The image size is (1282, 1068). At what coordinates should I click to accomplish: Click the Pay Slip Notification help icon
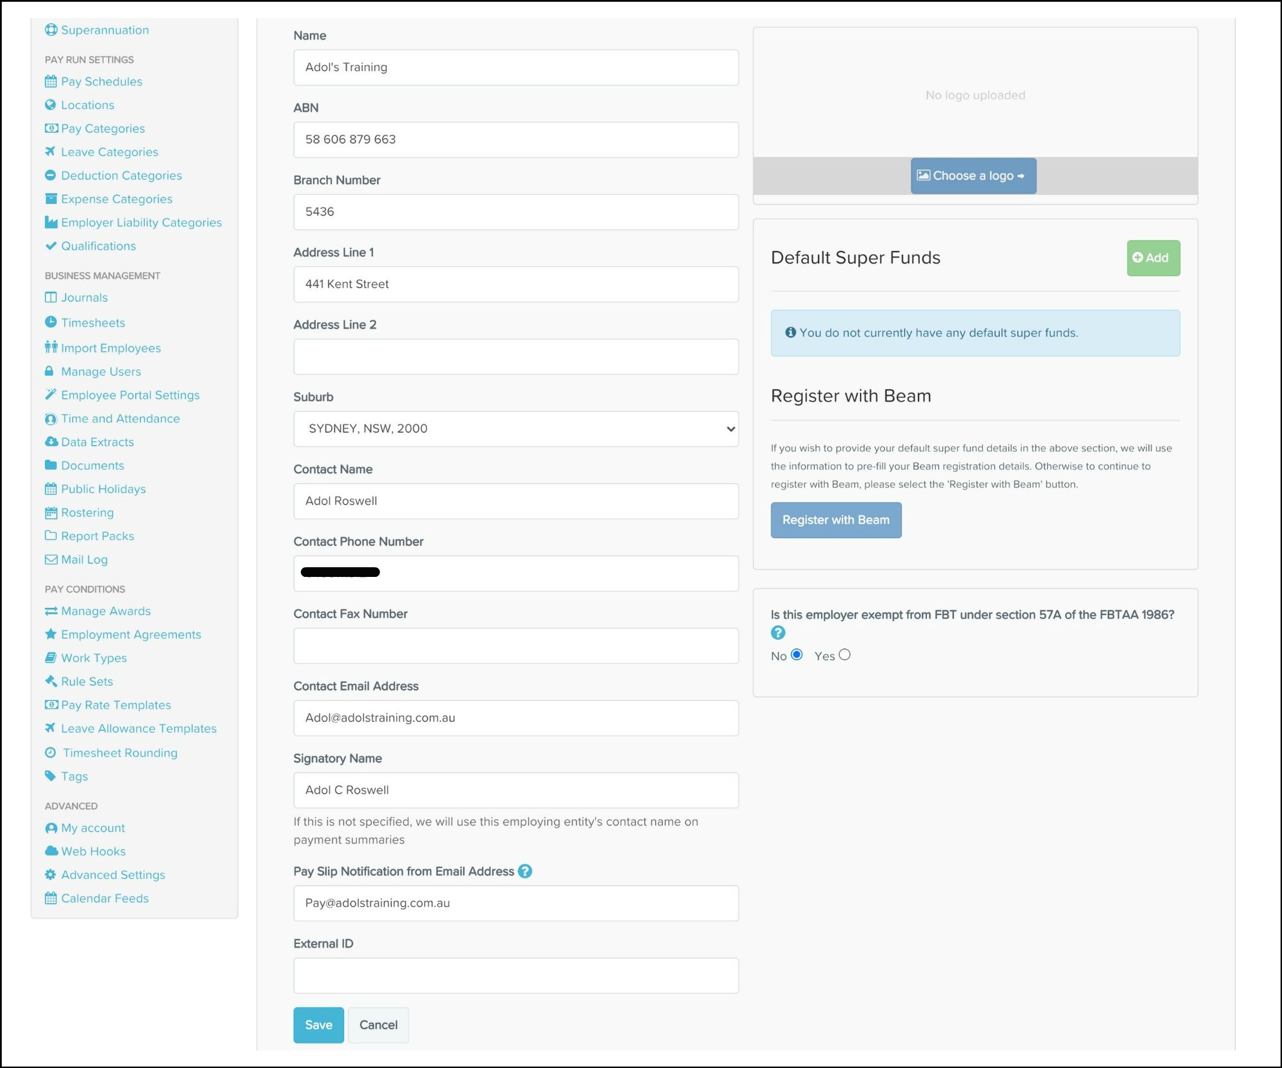pos(525,871)
